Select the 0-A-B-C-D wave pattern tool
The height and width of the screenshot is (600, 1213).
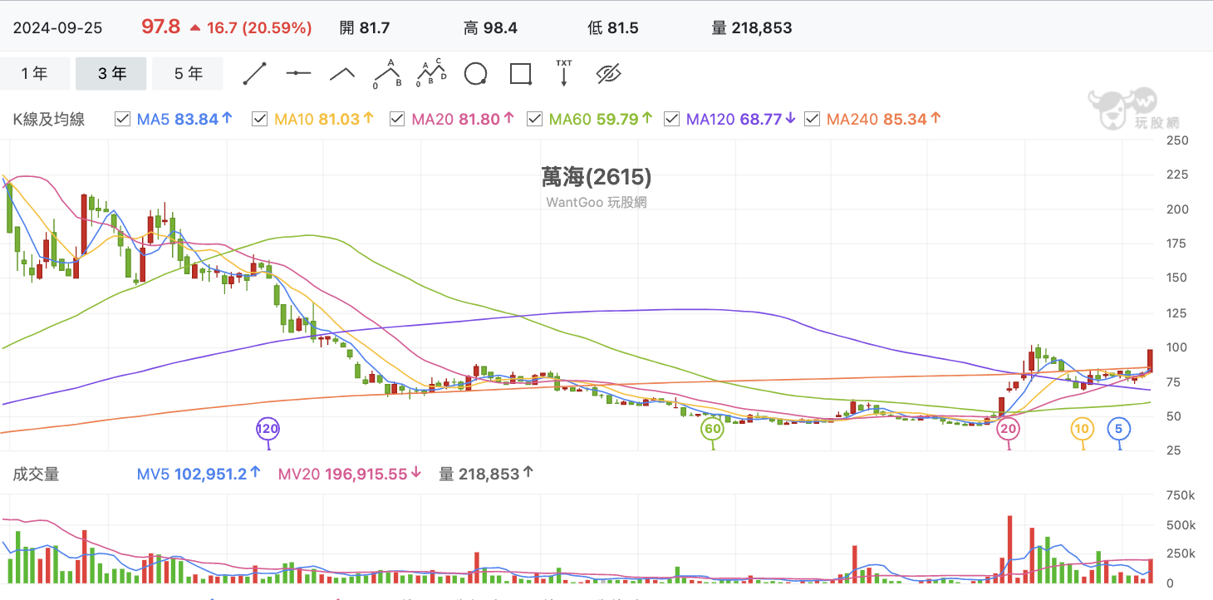[431, 74]
